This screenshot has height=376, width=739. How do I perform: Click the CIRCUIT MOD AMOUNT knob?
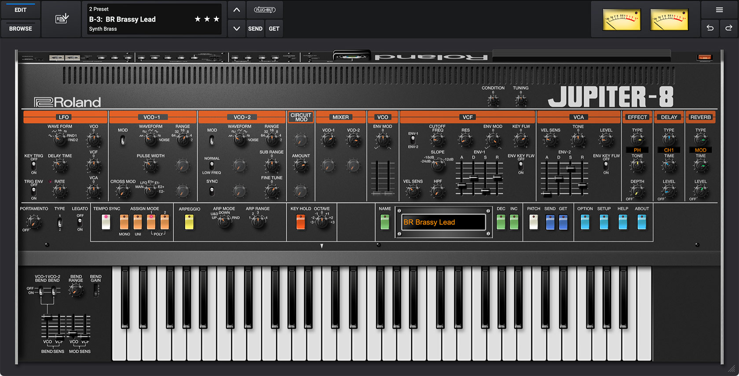301,166
